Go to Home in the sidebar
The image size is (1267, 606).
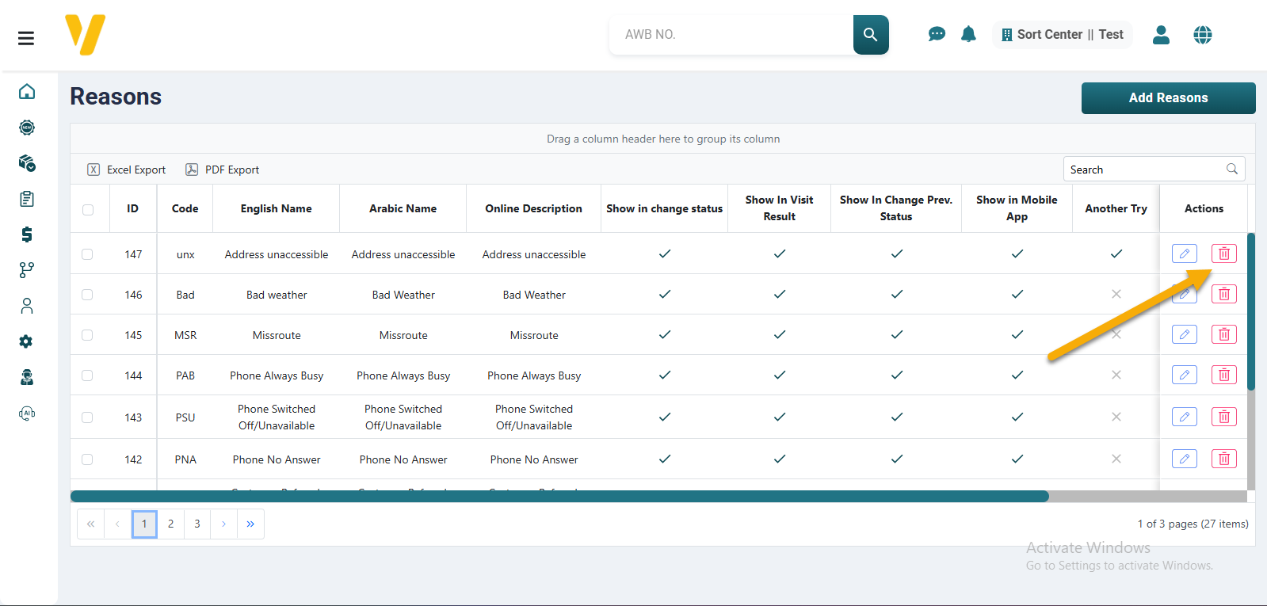click(x=27, y=92)
